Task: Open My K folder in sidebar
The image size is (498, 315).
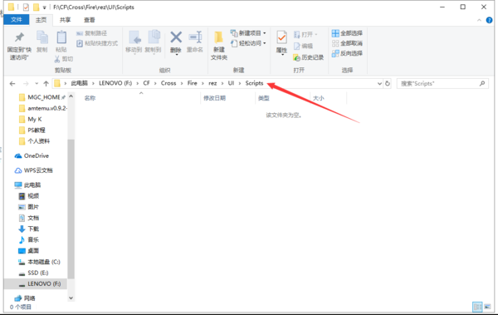Action: point(31,120)
